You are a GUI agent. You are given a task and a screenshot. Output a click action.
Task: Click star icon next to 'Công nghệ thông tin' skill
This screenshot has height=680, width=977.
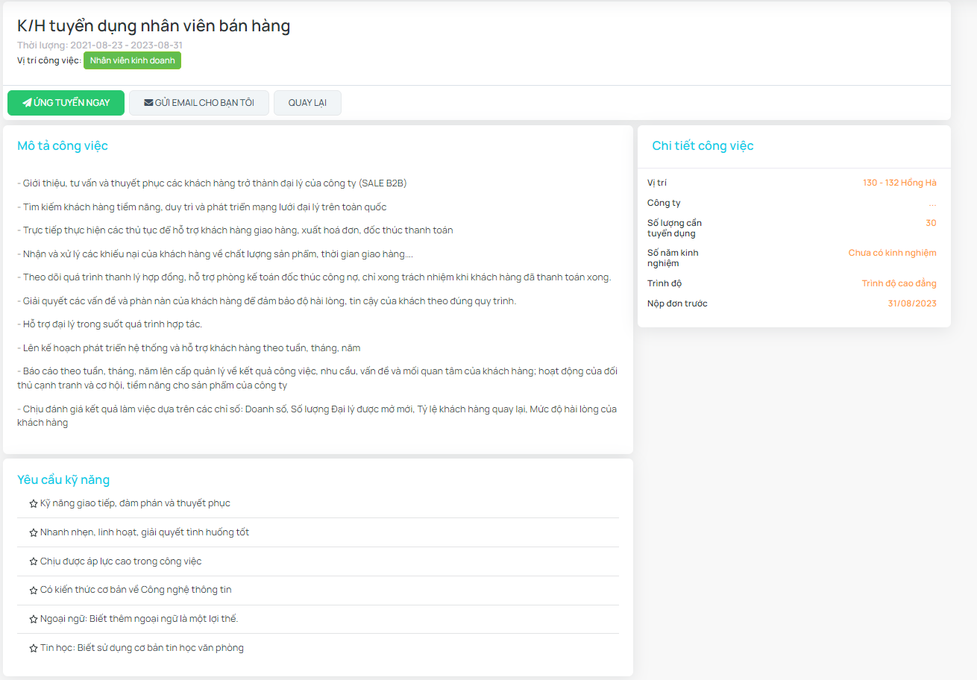[x=34, y=591]
